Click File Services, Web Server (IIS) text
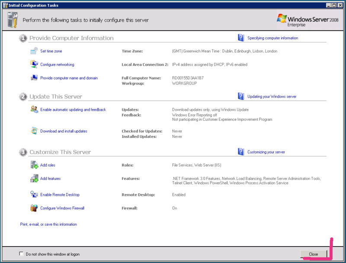Image resolution: width=346 pixels, height=263 pixels. click(197, 165)
